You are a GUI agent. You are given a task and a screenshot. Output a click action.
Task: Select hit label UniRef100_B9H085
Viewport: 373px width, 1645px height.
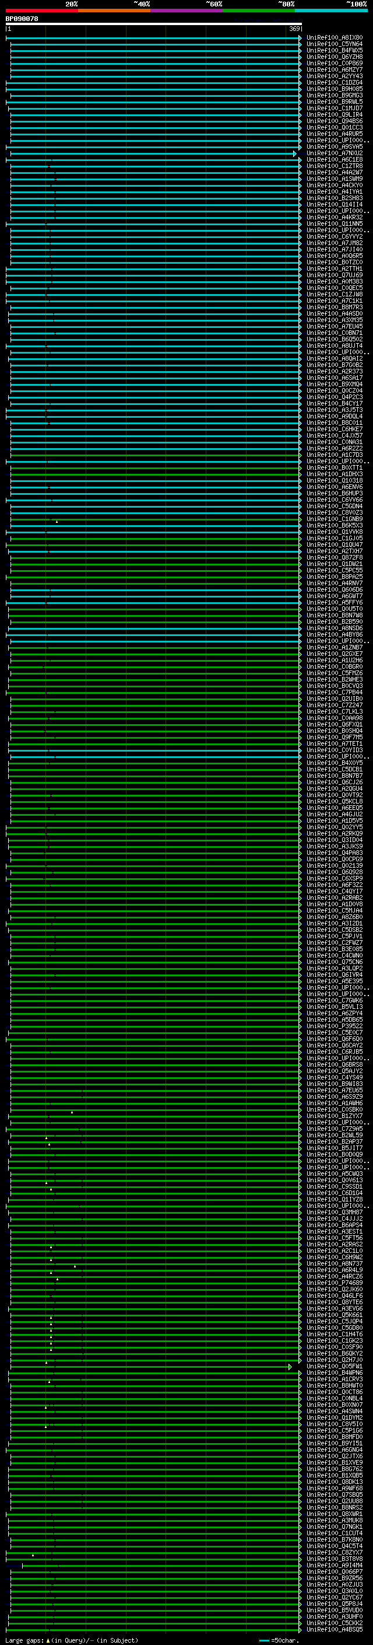334,89
